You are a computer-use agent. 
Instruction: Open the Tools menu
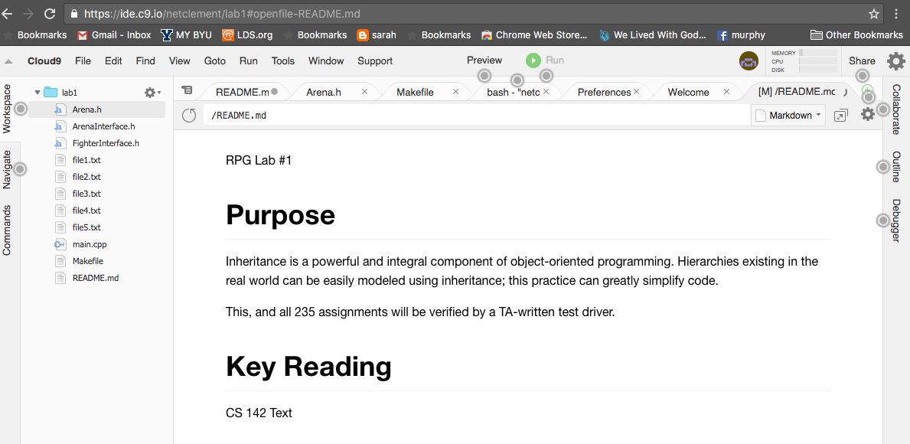pyautogui.click(x=283, y=61)
